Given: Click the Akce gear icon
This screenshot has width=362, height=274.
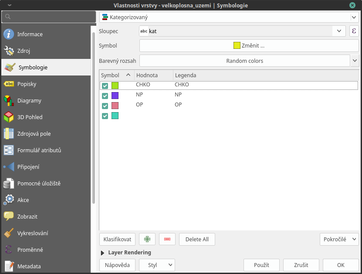Looking at the screenshot, I should tap(9, 200).
